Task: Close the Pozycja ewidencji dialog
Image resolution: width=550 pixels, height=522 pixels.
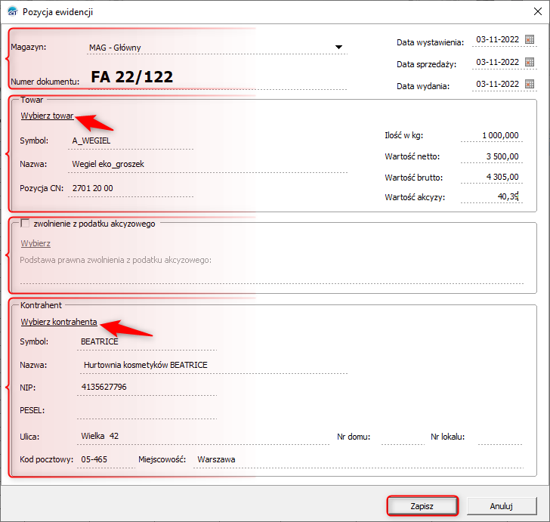Action: [537, 11]
